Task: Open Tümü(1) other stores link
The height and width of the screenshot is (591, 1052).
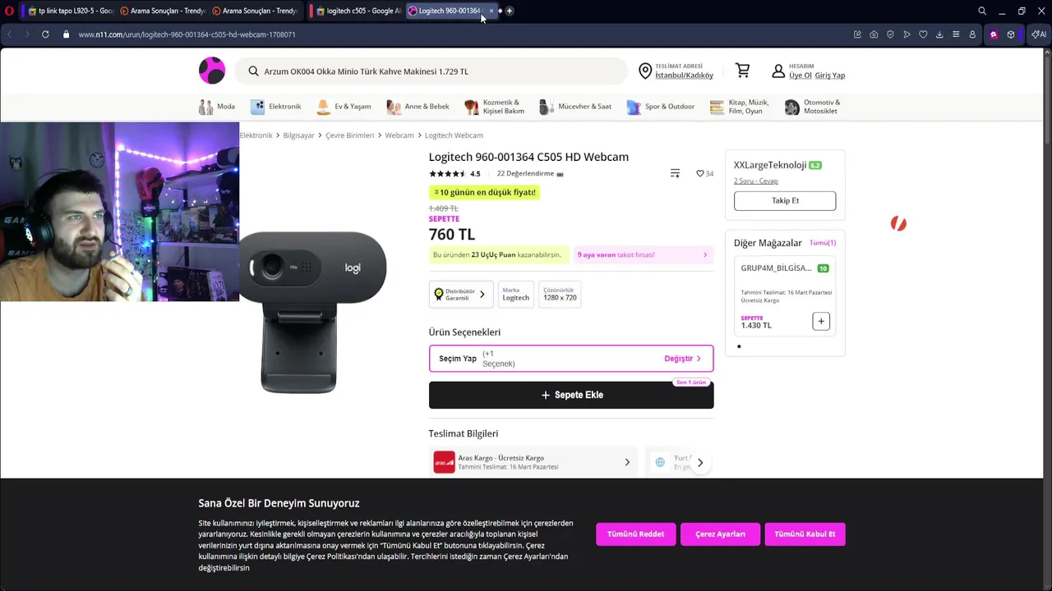Action: click(823, 243)
